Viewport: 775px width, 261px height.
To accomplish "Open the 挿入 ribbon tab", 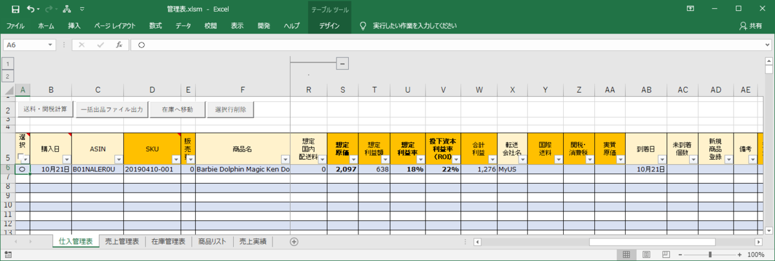I will tap(74, 26).
